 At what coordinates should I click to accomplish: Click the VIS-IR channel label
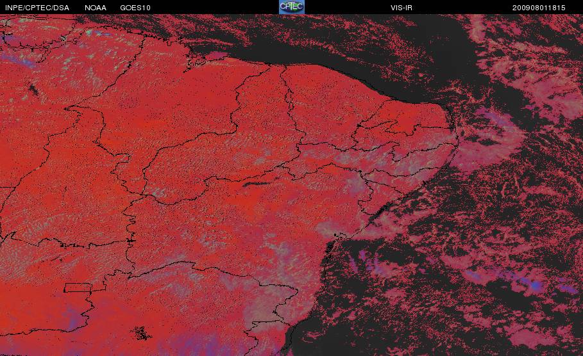coord(401,8)
